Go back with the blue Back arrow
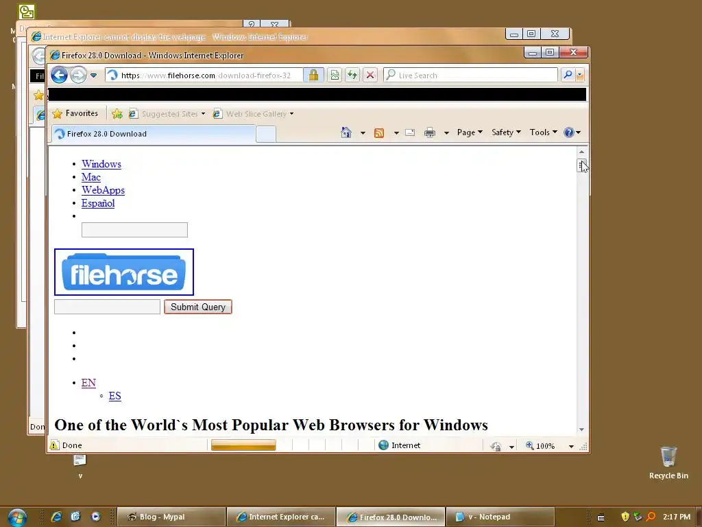The width and height of the screenshot is (702, 527). click(59, 75)
